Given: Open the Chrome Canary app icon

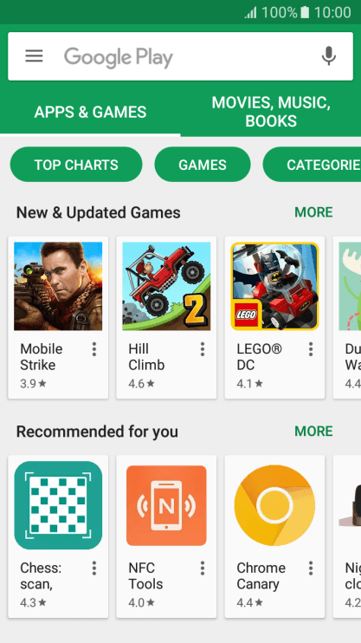Looking at the screenshot, I should click(274, 505).
